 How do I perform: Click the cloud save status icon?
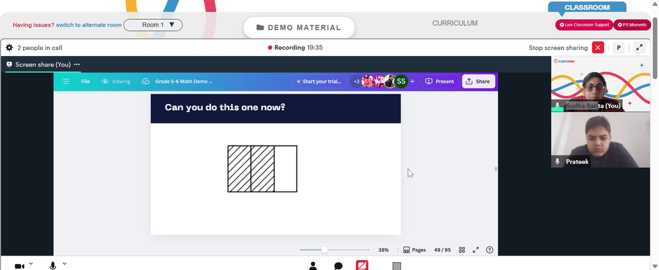[x=146, y=82]
